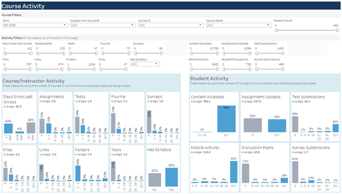Click the Student Count slider right handle
342x194 pixels.
[x=337, y=30]
